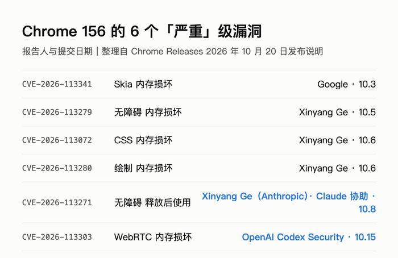Click the Skia 内存损坏 description
Screen dimensions: 398x258
[x=143, y=84]
